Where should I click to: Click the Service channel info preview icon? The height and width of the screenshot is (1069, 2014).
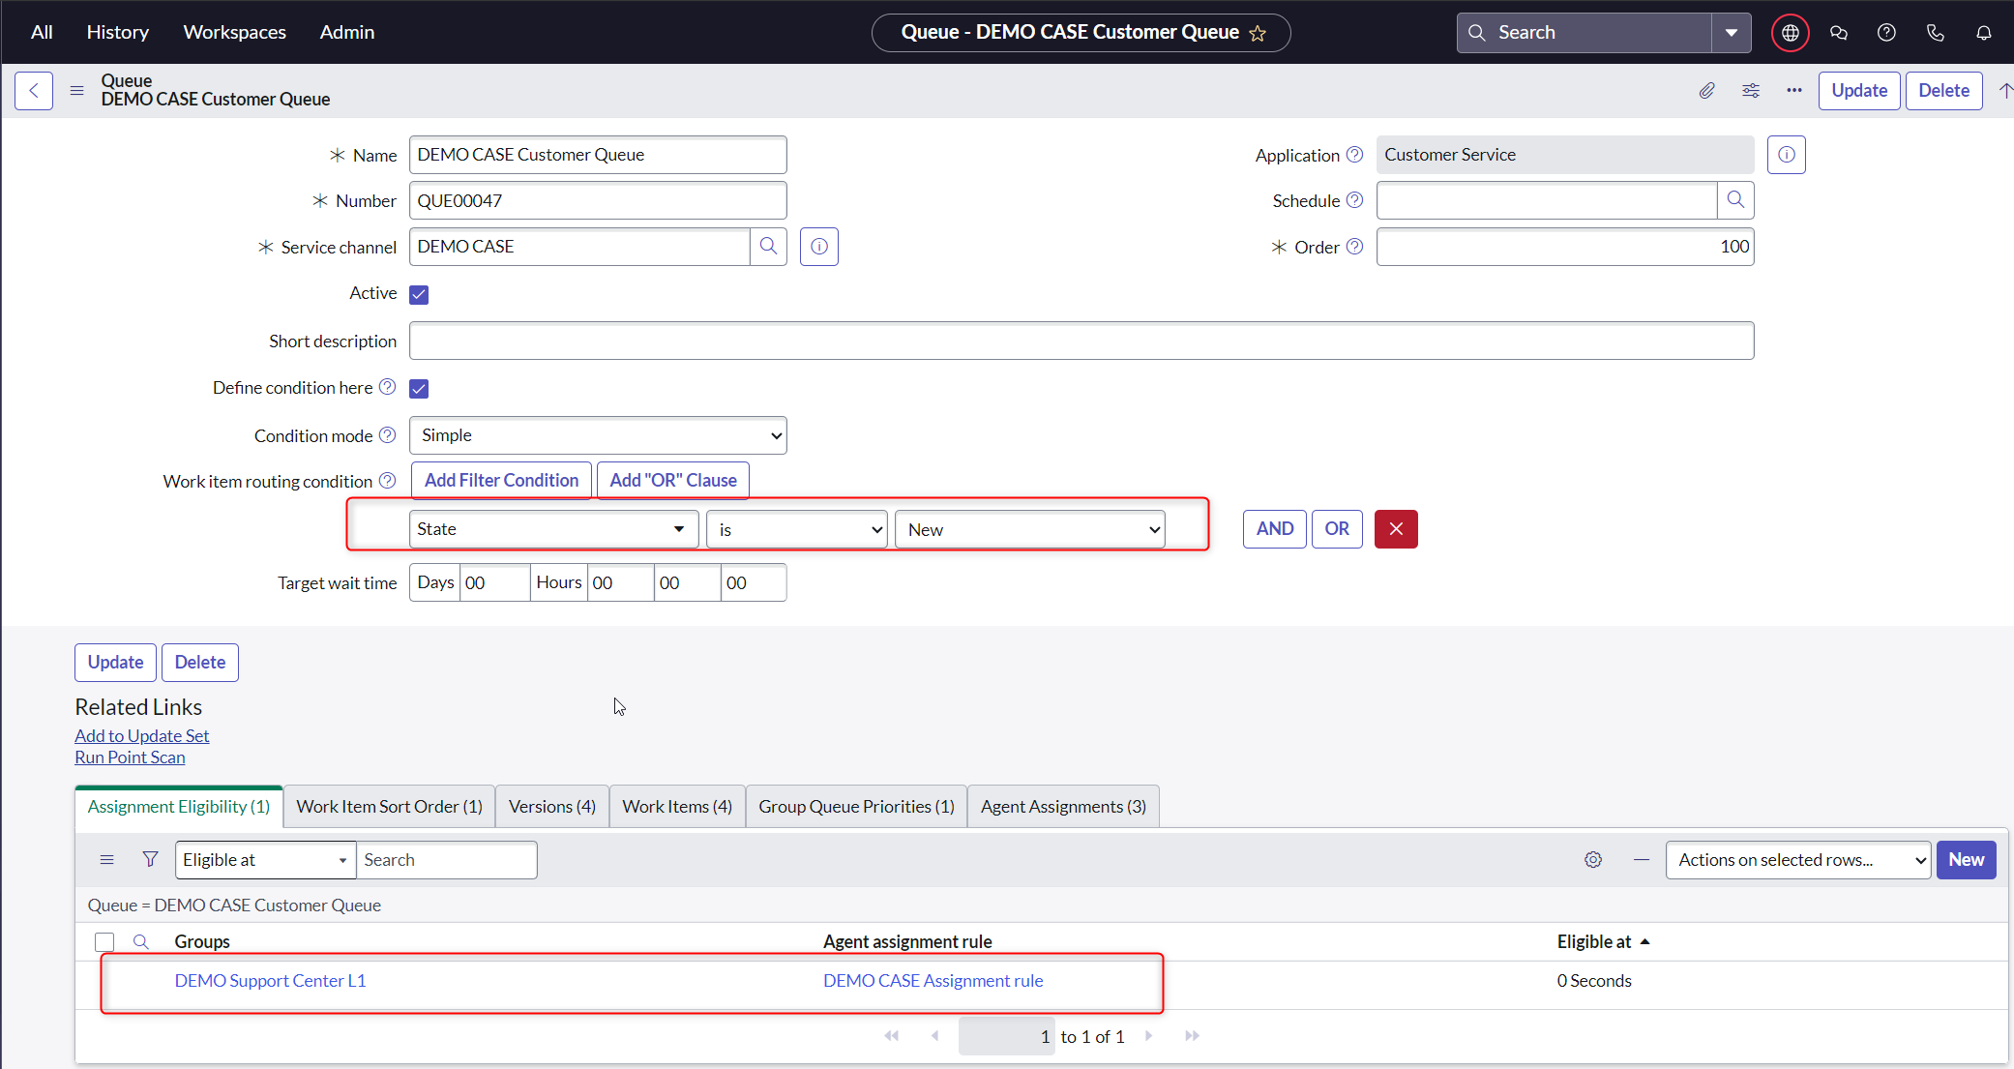819,247
